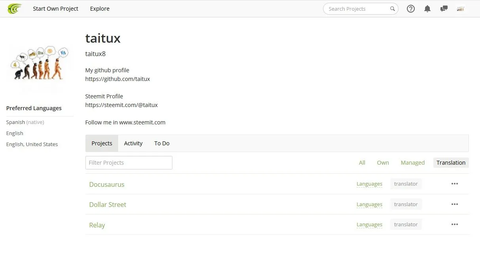The image size is (480, 263).
Task: Click translator badge in Relay row
Action: tap(406, 224)
